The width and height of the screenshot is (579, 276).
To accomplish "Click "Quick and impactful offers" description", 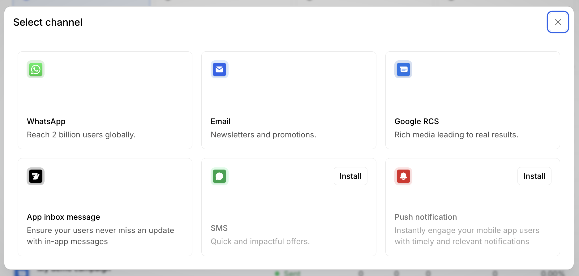I will point(260,241).
